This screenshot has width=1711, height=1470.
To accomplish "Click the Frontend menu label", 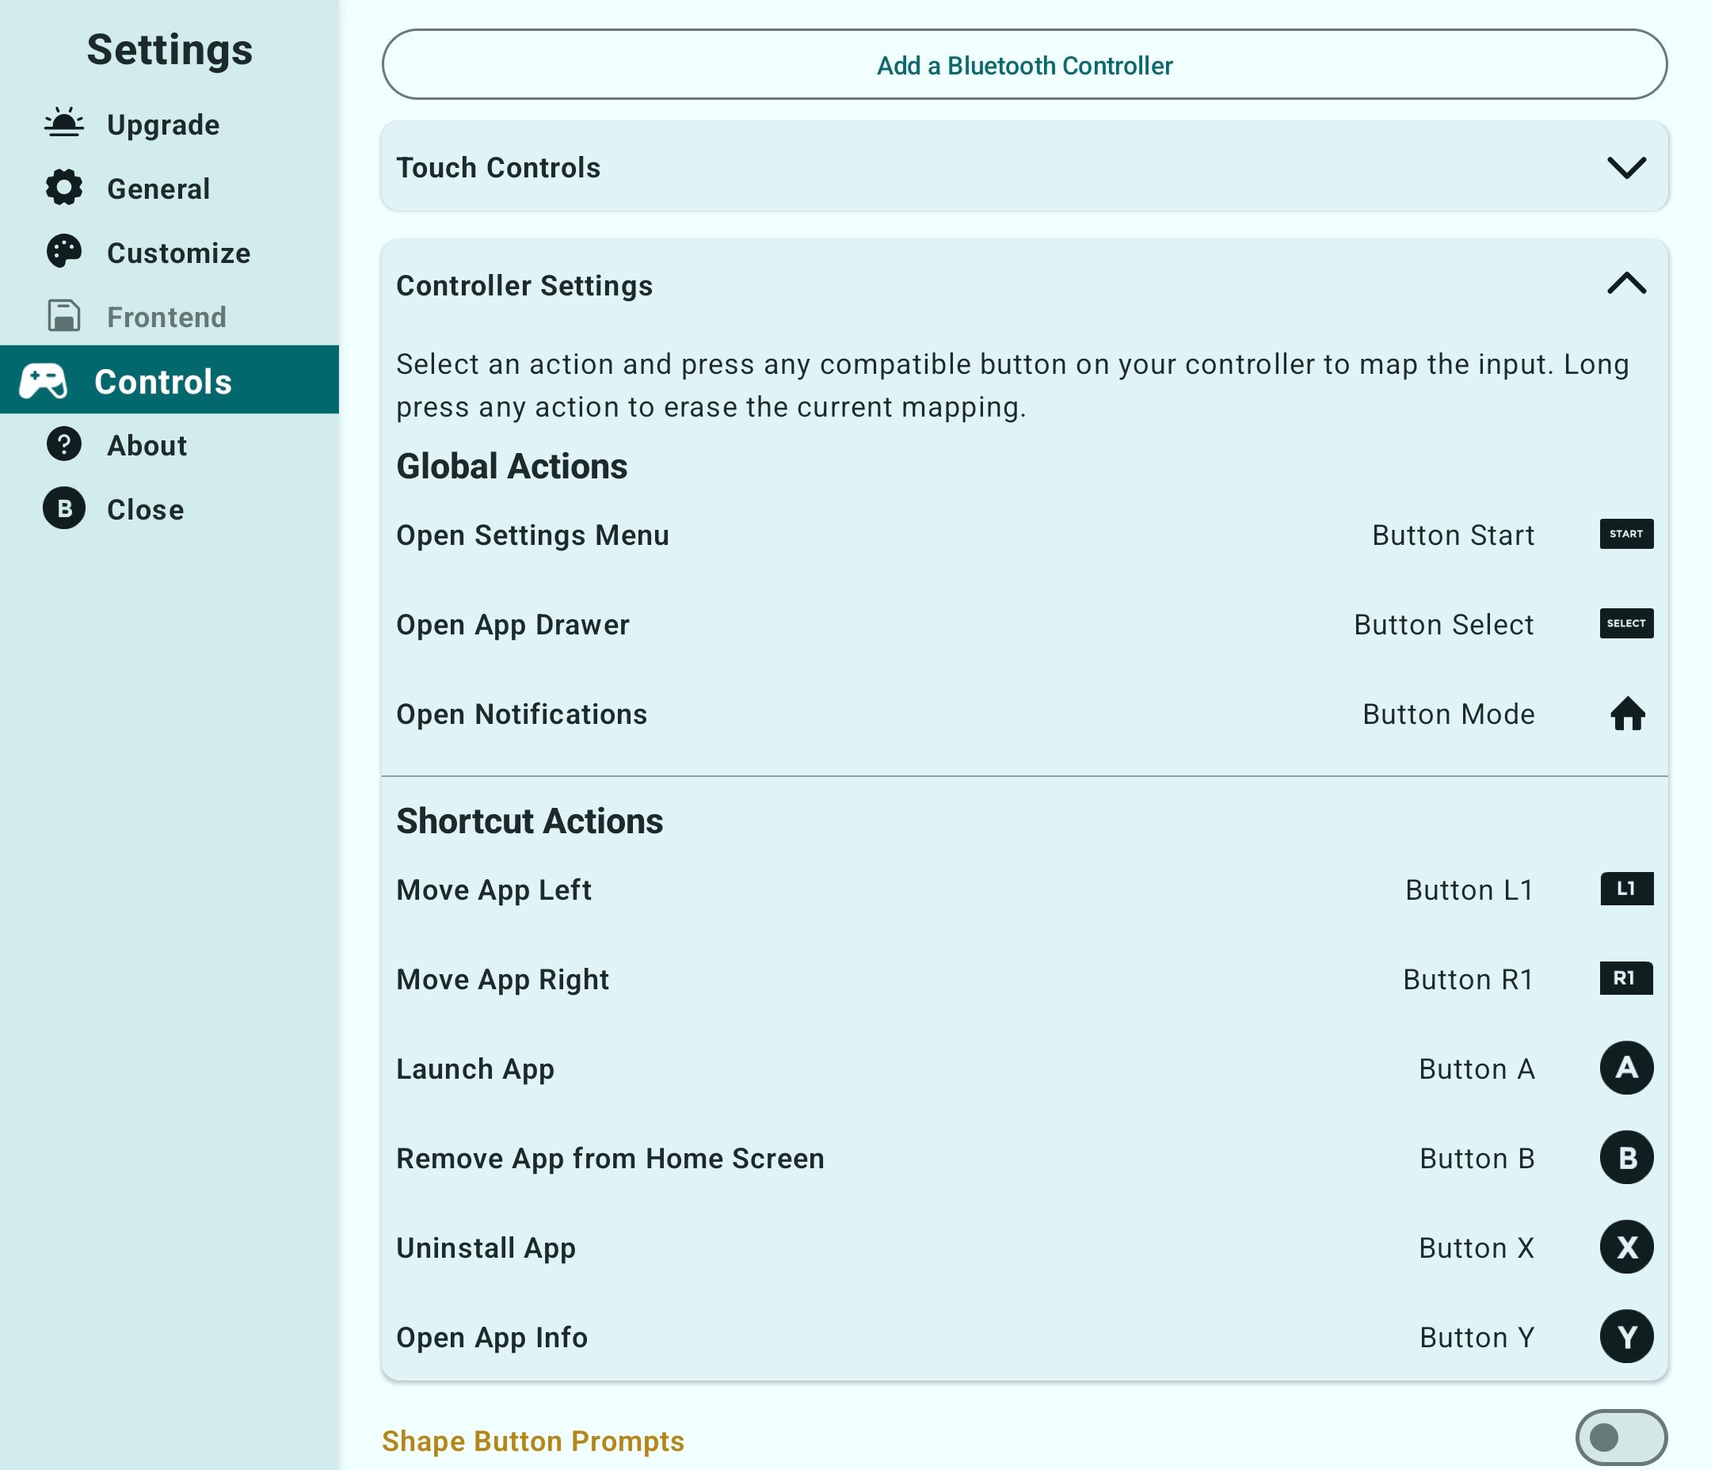I will pyautogui.click(x=167, y=317).
